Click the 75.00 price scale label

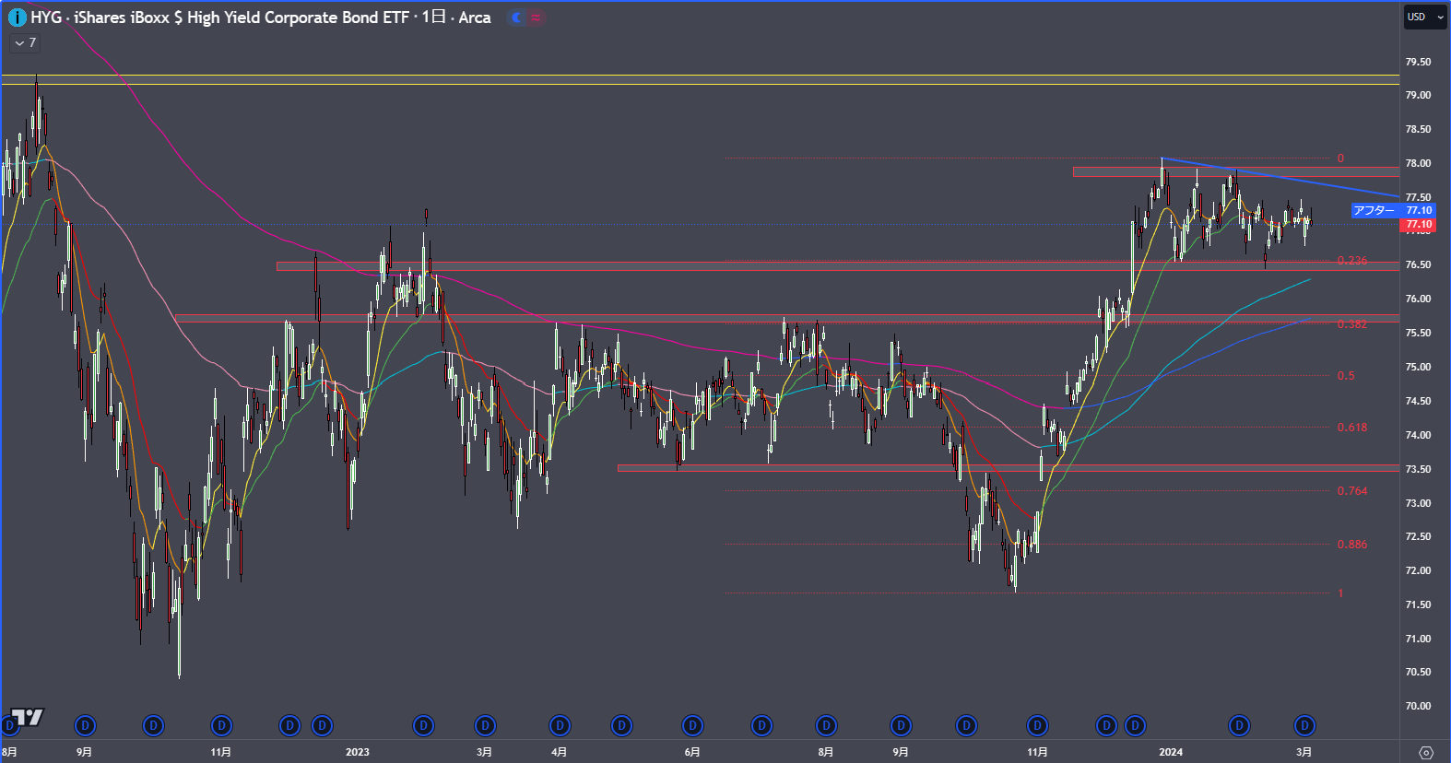pyautogui.click(x=1418, y=367)
